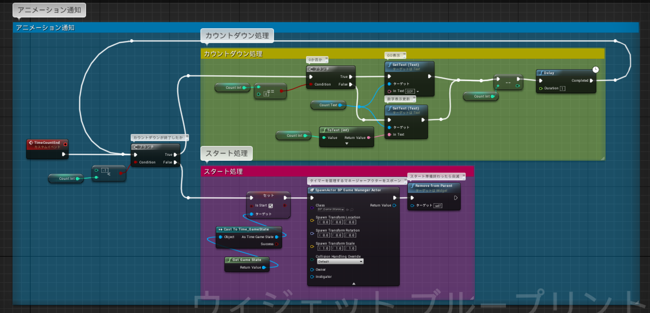
Task: Click Success pin on Cast node
Action: tap(277, 244)
